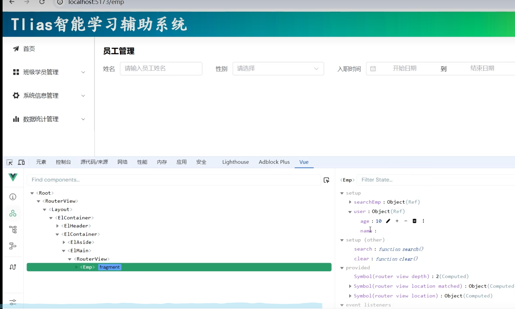Reload the page with the refresh icon

42,2
